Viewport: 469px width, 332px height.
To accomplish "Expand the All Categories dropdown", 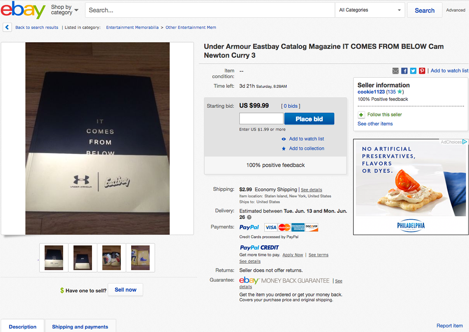I will point(370,10).
